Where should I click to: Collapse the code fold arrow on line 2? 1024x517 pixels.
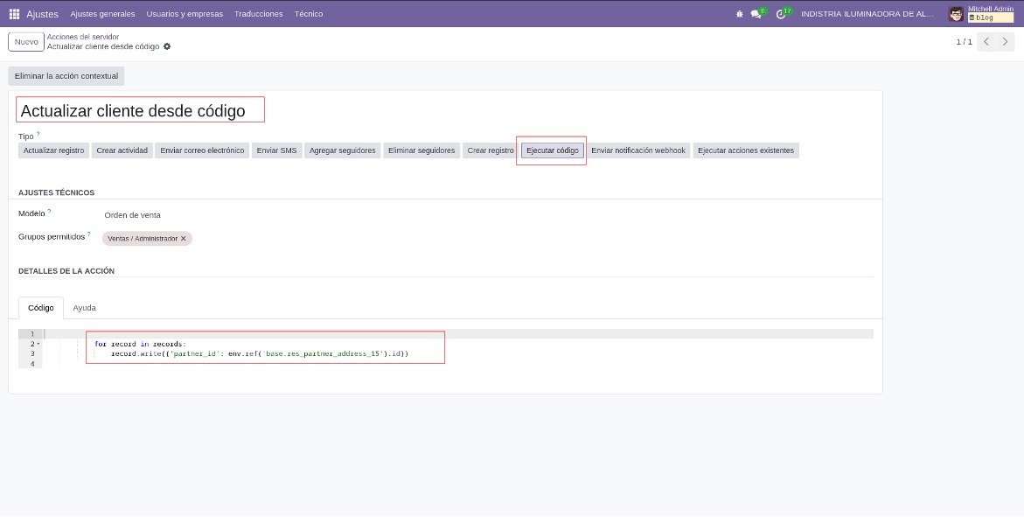pos(38,344)
